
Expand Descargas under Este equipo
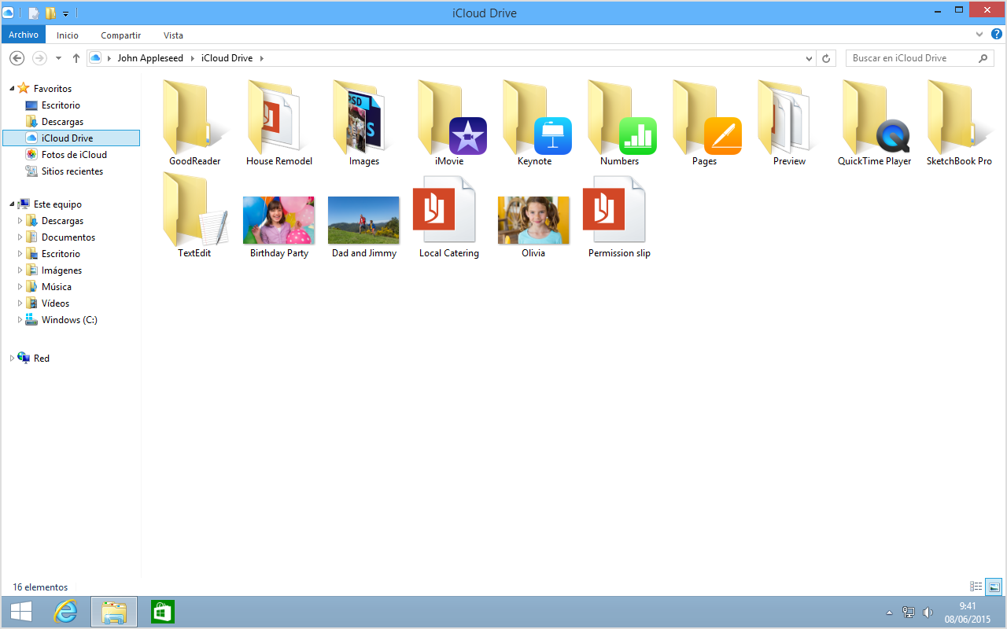tap(20, 221)
